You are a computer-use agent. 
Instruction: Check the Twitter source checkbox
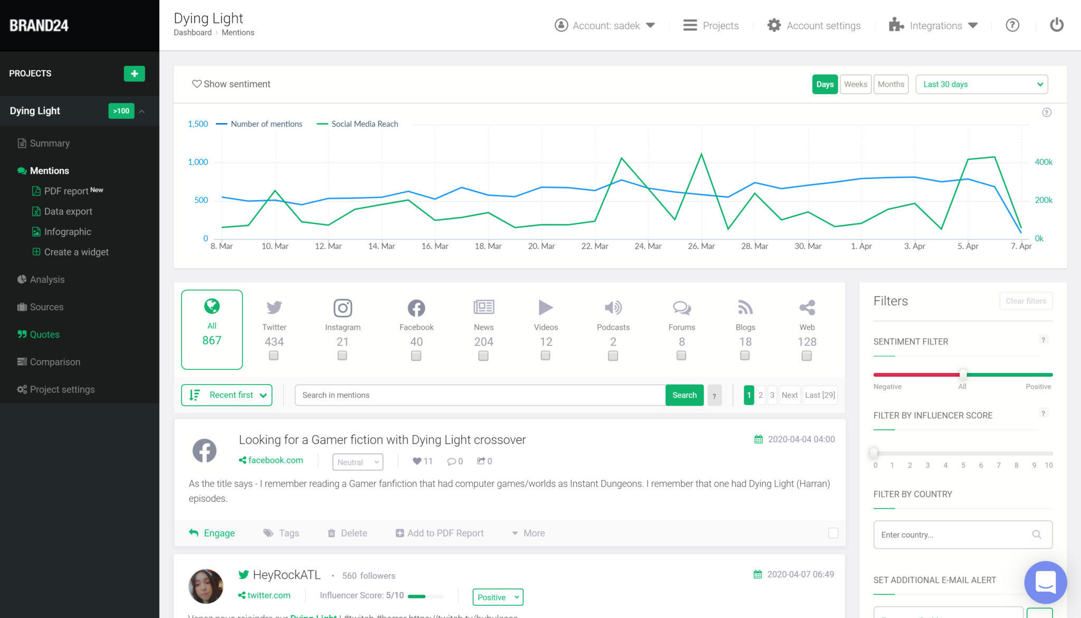click(273, 356)
